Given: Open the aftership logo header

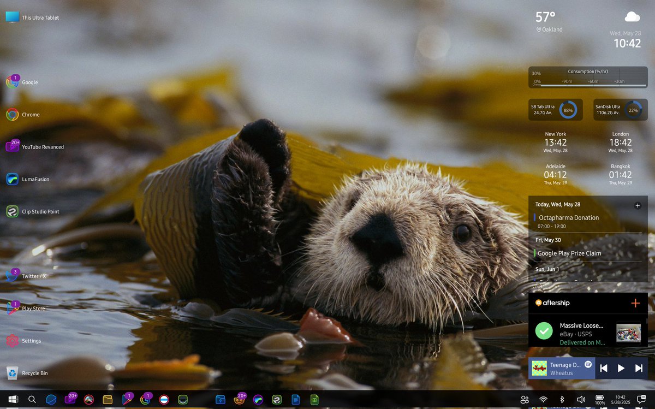Looking at the screenshot, I should pyautogui.click(x=552, y=303).
